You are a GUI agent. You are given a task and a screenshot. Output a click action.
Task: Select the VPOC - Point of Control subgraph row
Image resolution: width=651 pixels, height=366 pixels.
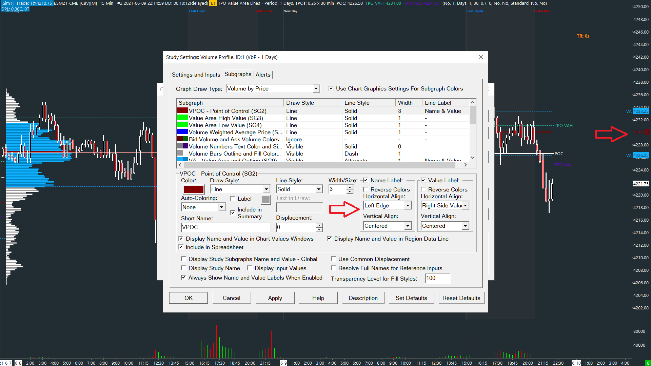point(323,111)
